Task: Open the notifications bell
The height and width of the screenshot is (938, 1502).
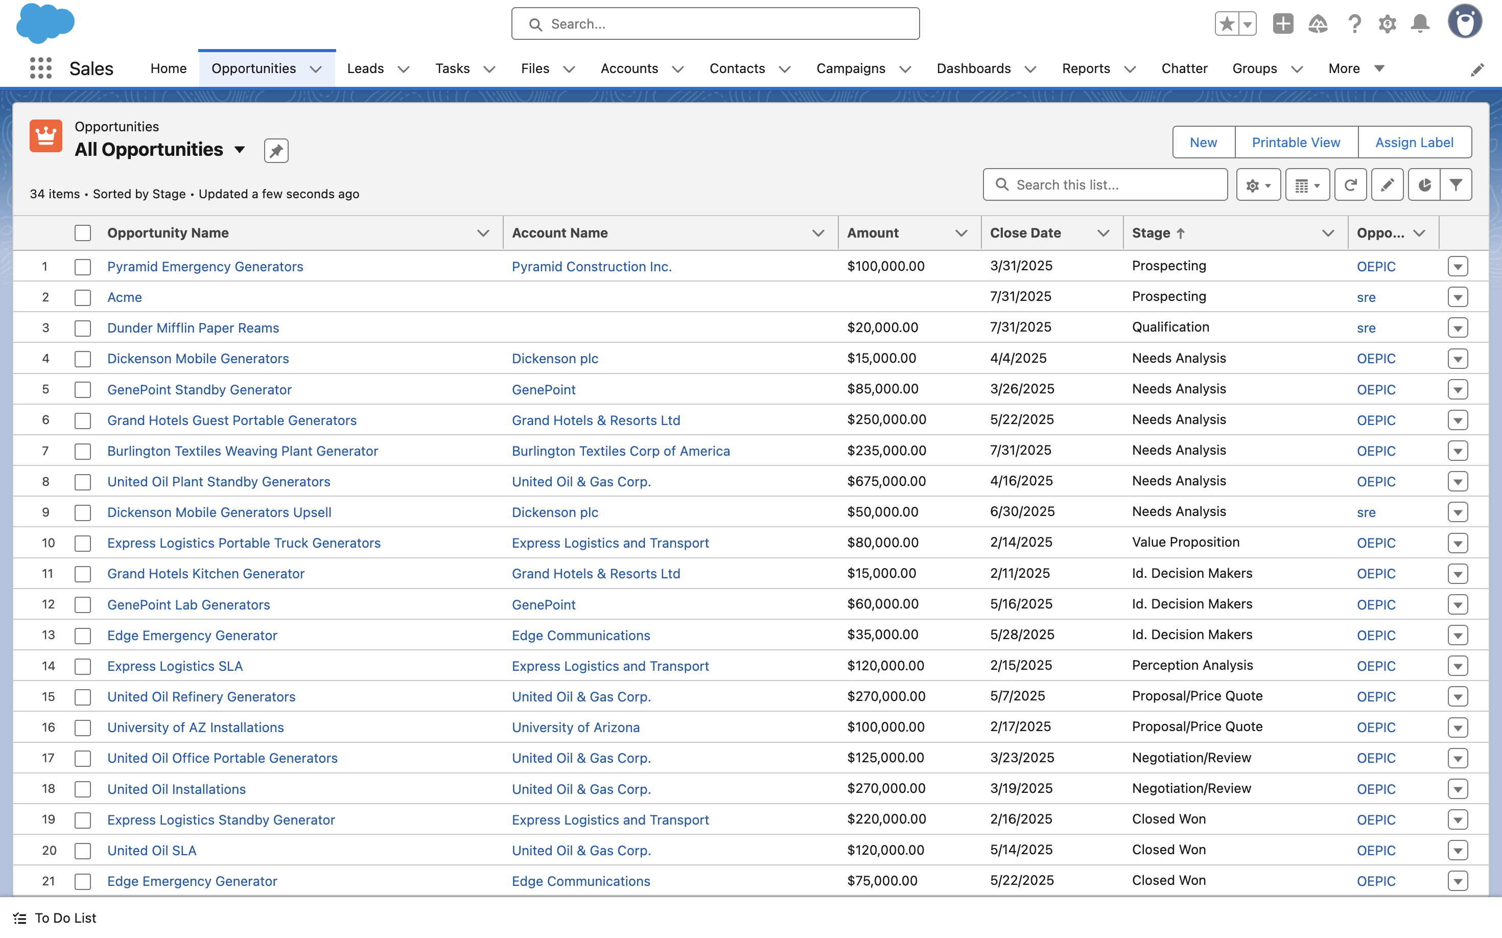Action: click(1419, 24)
